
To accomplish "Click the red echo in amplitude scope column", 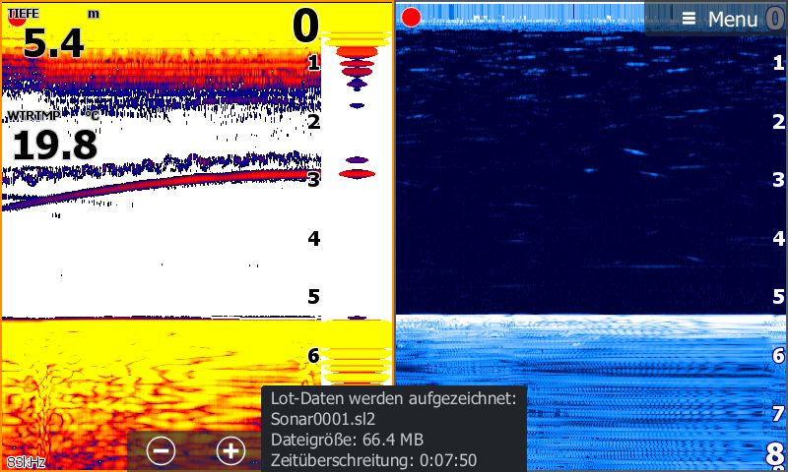I will point(357,174).
